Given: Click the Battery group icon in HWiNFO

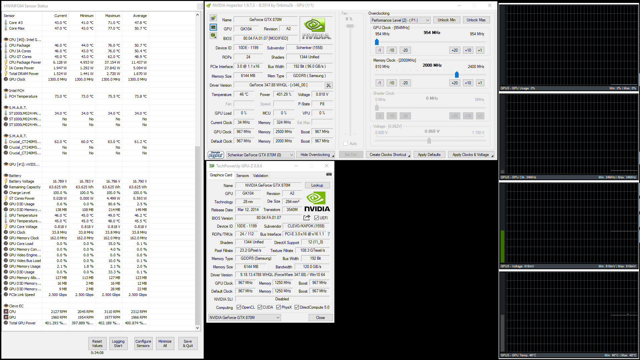Looking at the screenshot, I should 6,176.
